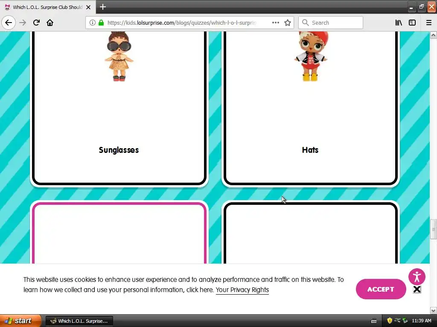This screenshot has height=327, width=437.
Task: Show site information icon in address bar
Action: coord(93,23)
